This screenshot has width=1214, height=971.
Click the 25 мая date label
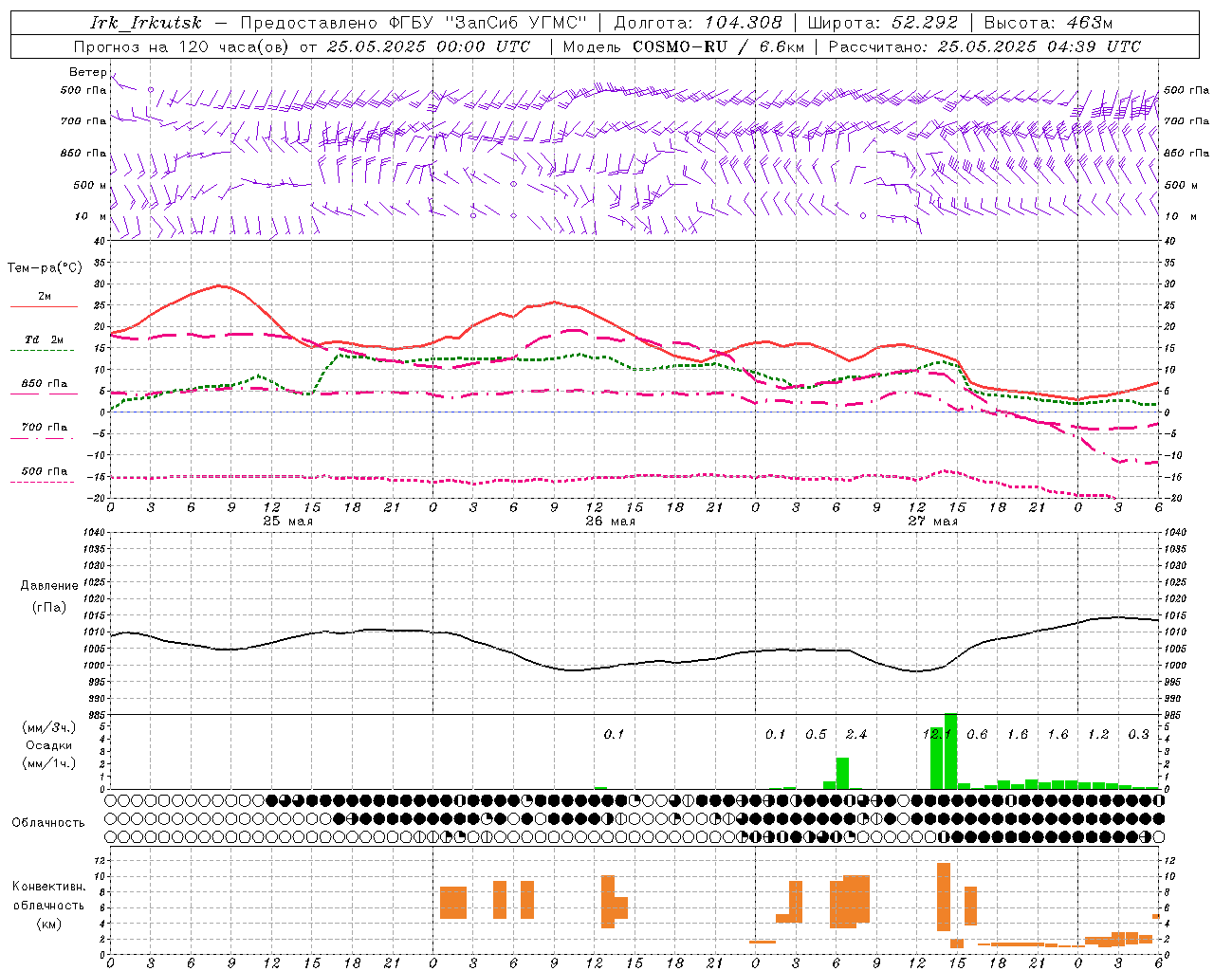[287, 522]
